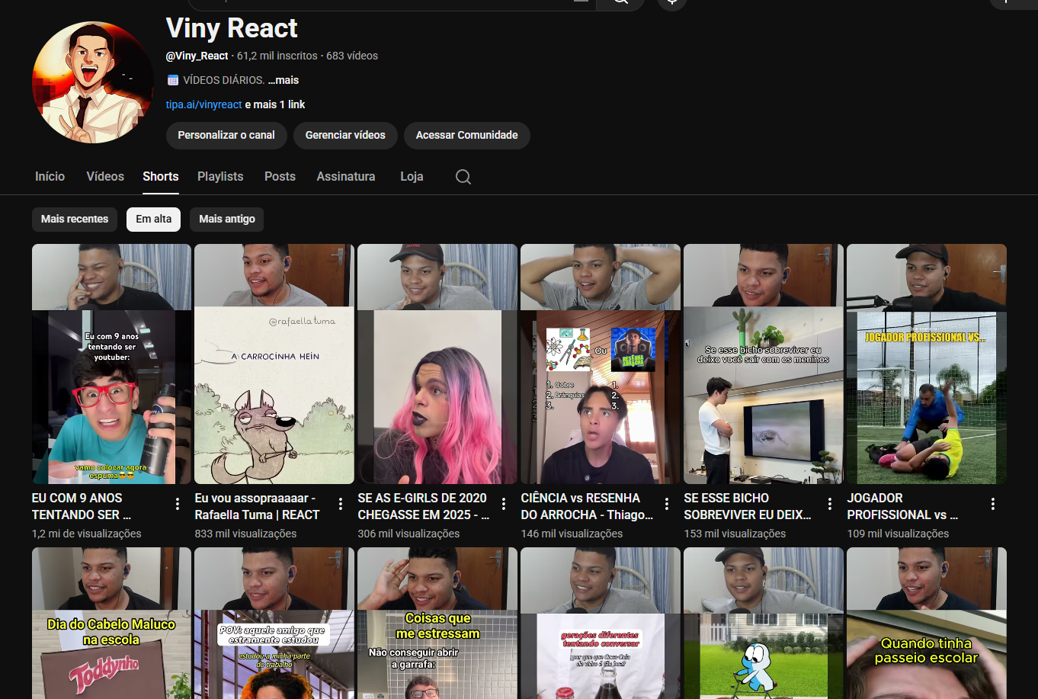Viewport: 1038px width, 699px height.
Task: Click the '@Viny_React' channel handle
Action: (197, 56)
